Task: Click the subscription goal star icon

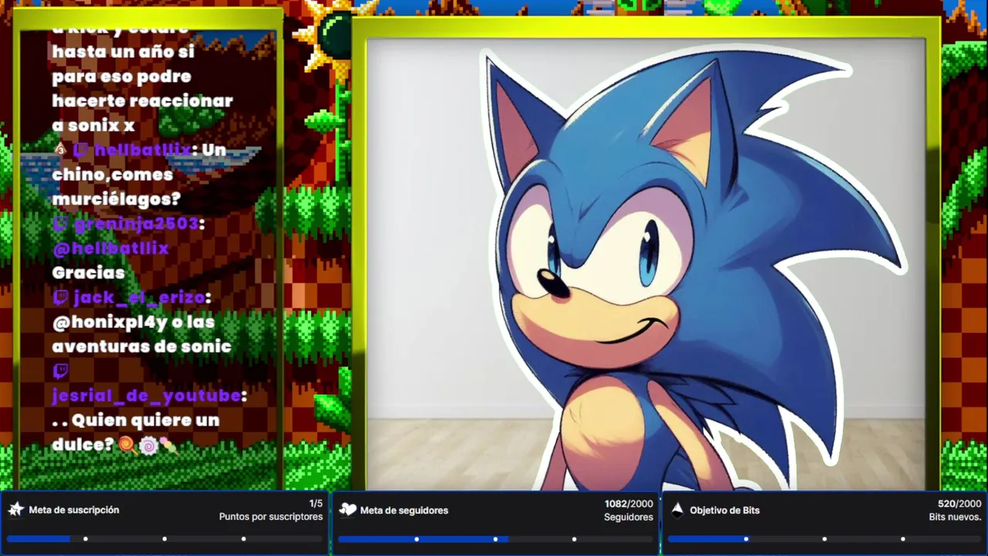Action: 15,510
